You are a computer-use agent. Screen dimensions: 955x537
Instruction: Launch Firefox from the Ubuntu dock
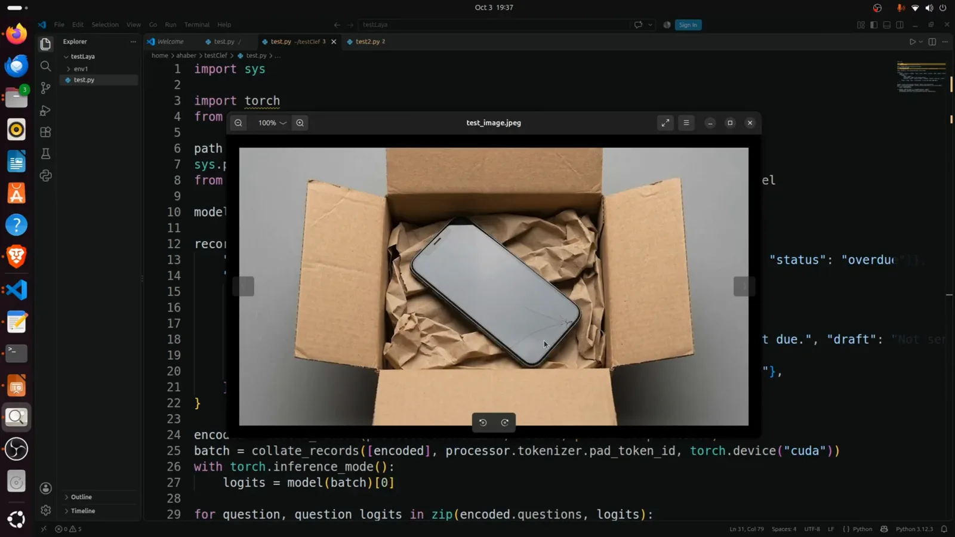(x=16, y=33)
